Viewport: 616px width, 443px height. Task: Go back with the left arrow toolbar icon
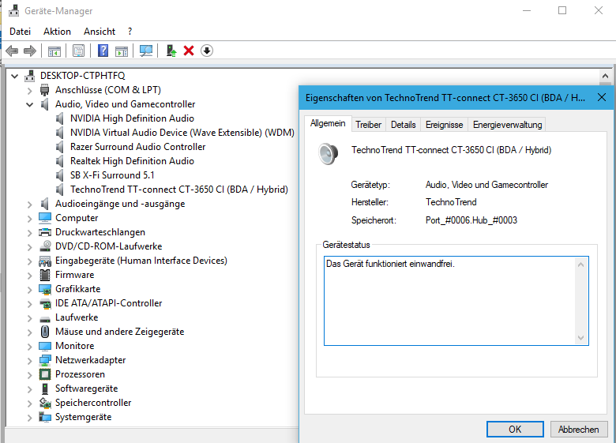(12, 51)
